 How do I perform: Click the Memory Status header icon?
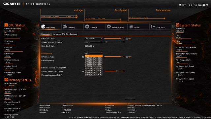(6, 80)
